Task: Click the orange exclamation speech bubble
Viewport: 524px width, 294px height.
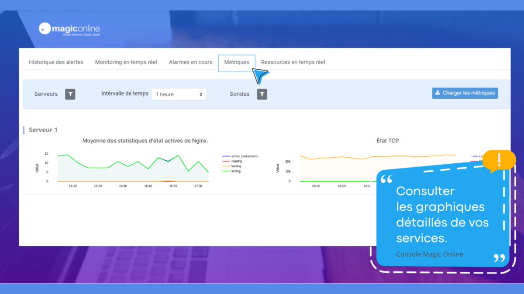Action: pos(499,160)
